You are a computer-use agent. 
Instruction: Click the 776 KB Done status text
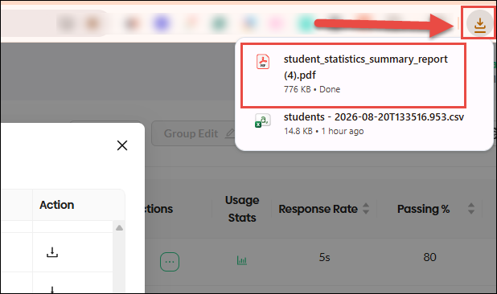pos(312,89)
